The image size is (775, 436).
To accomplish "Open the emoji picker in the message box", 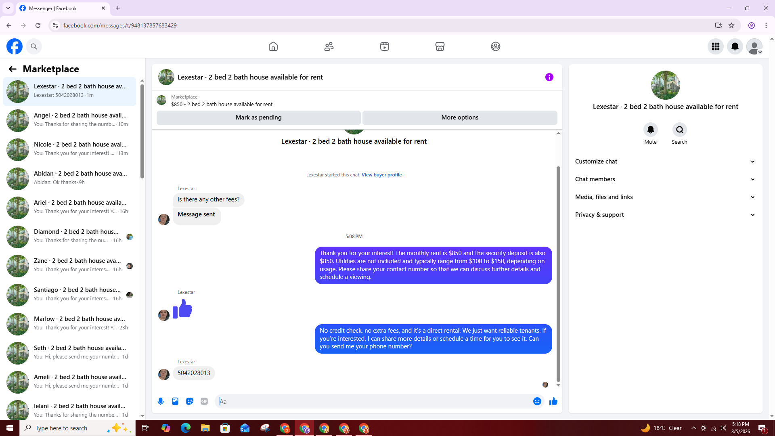I will 537,401.
